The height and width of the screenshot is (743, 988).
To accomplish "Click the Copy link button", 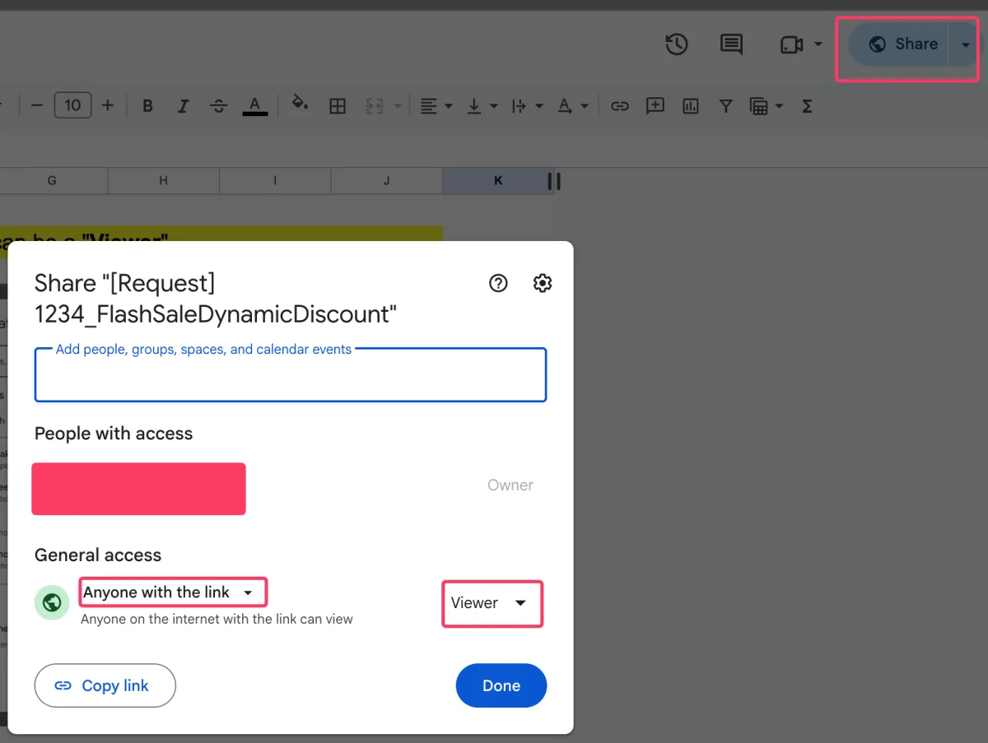I will 105,685.
